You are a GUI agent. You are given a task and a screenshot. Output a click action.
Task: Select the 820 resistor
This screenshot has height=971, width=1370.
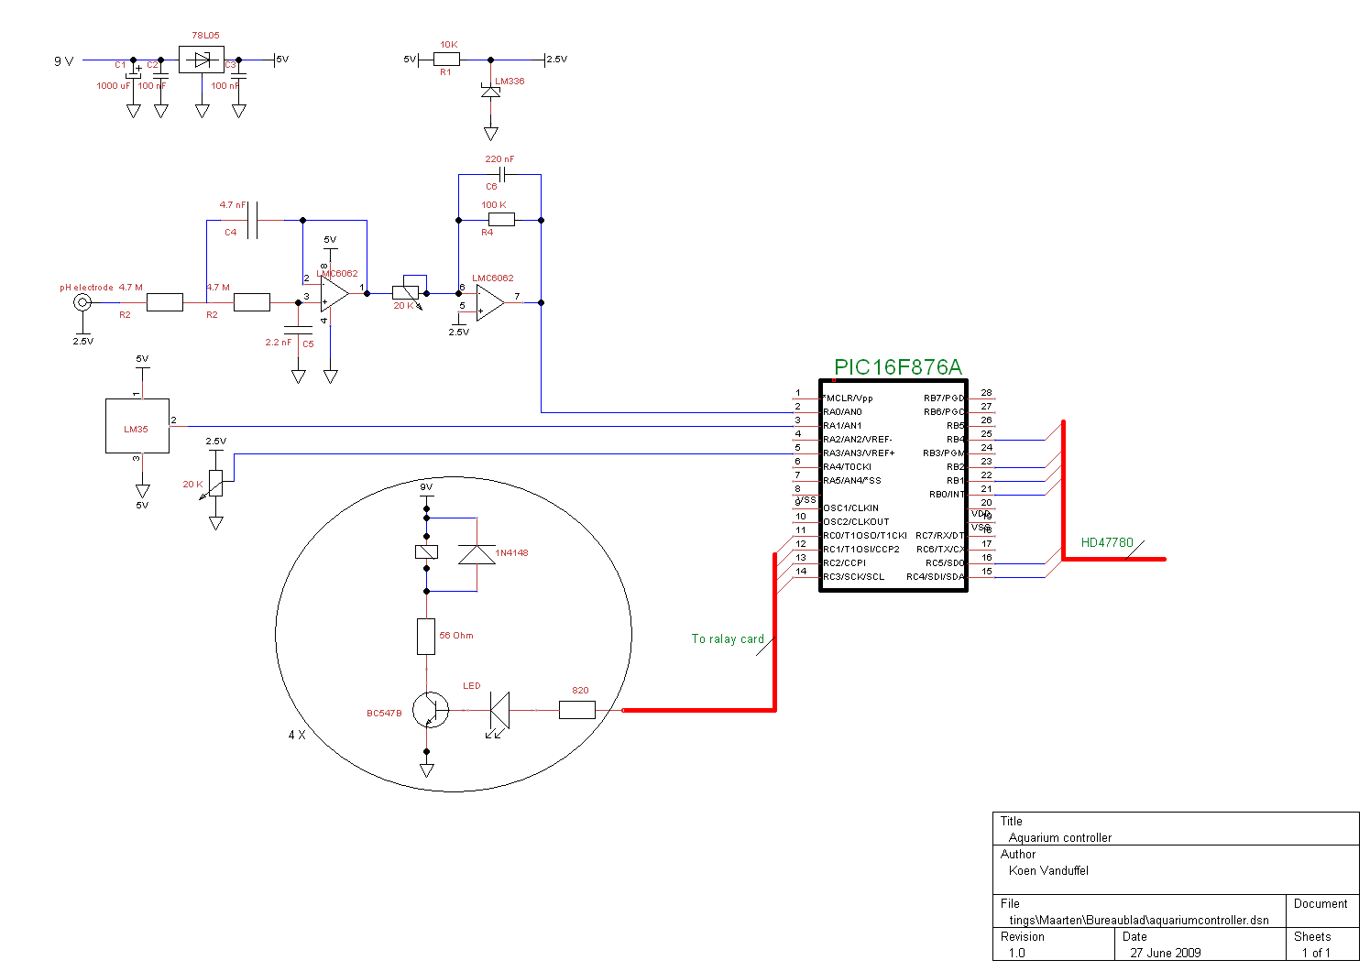click(577, 710)
